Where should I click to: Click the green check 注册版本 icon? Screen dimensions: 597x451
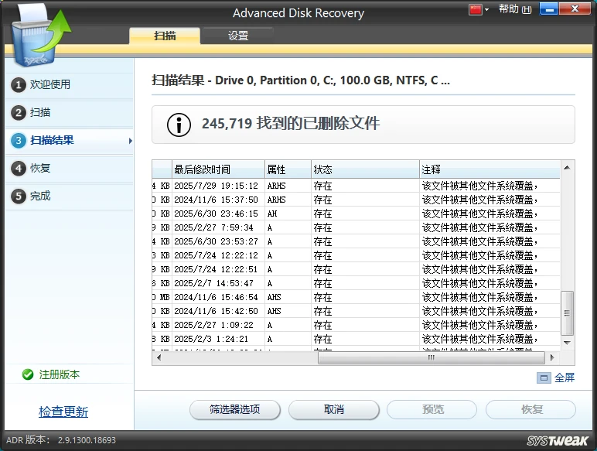pyautogui.click(x=28, y=375)
